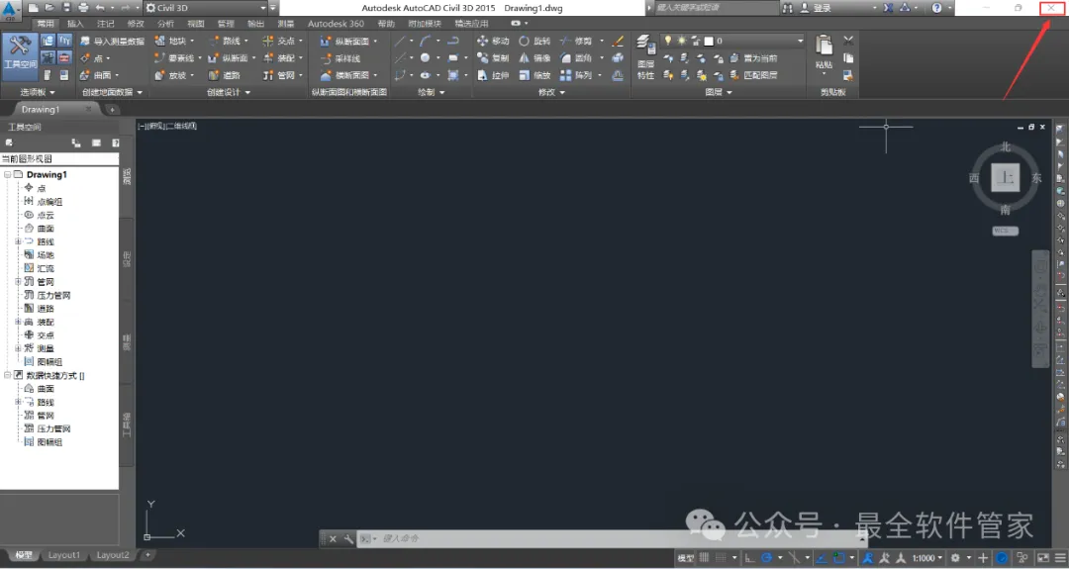Image resolution: width=1069 pixels, height=569 pixels.
Task: Open the 当前图形视图 toolspace view selector
Action: (x=59, y=158)
